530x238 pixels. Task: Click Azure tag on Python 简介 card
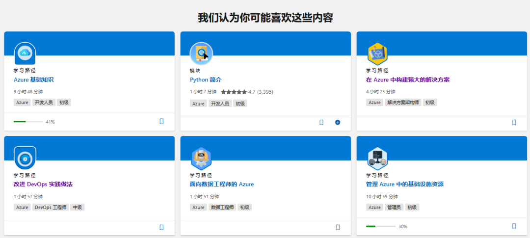[x=198, y=104]
